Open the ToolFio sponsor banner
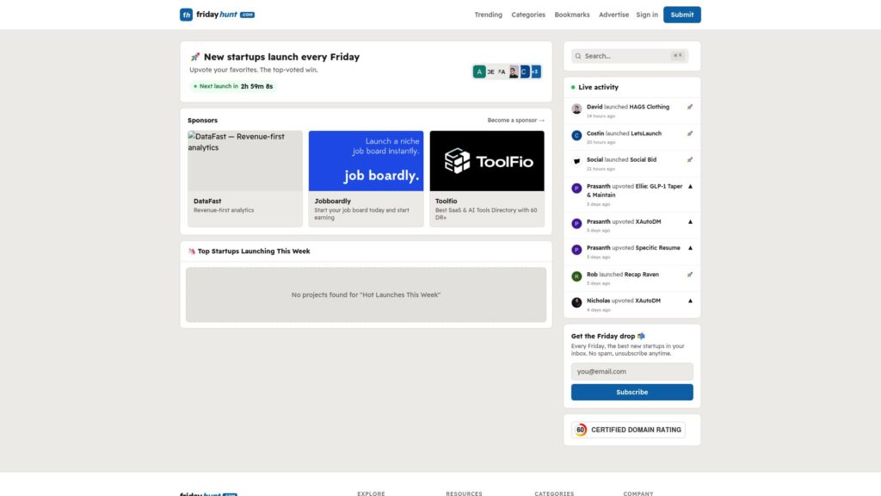Screen dimensions: 881x496 (487, 161)
